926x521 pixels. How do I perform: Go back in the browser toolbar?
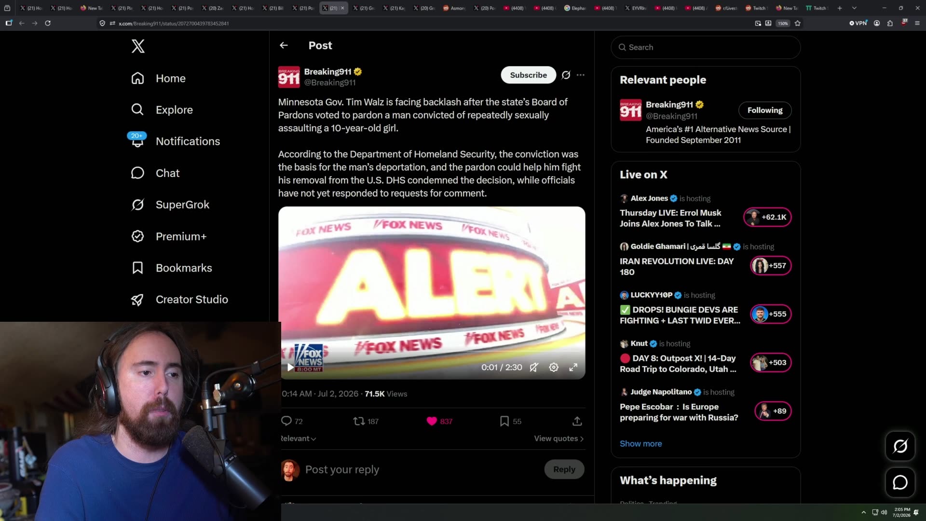[22, 23]
